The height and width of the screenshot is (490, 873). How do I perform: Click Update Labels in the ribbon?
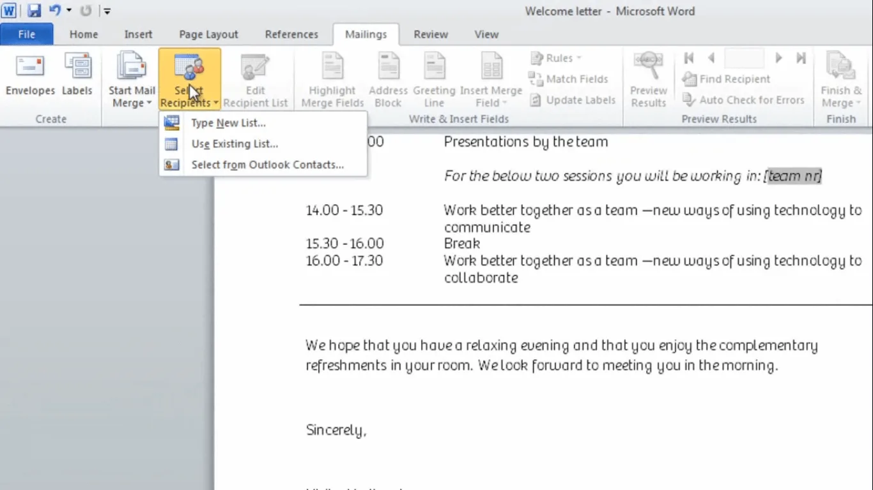tap(572, 100)
